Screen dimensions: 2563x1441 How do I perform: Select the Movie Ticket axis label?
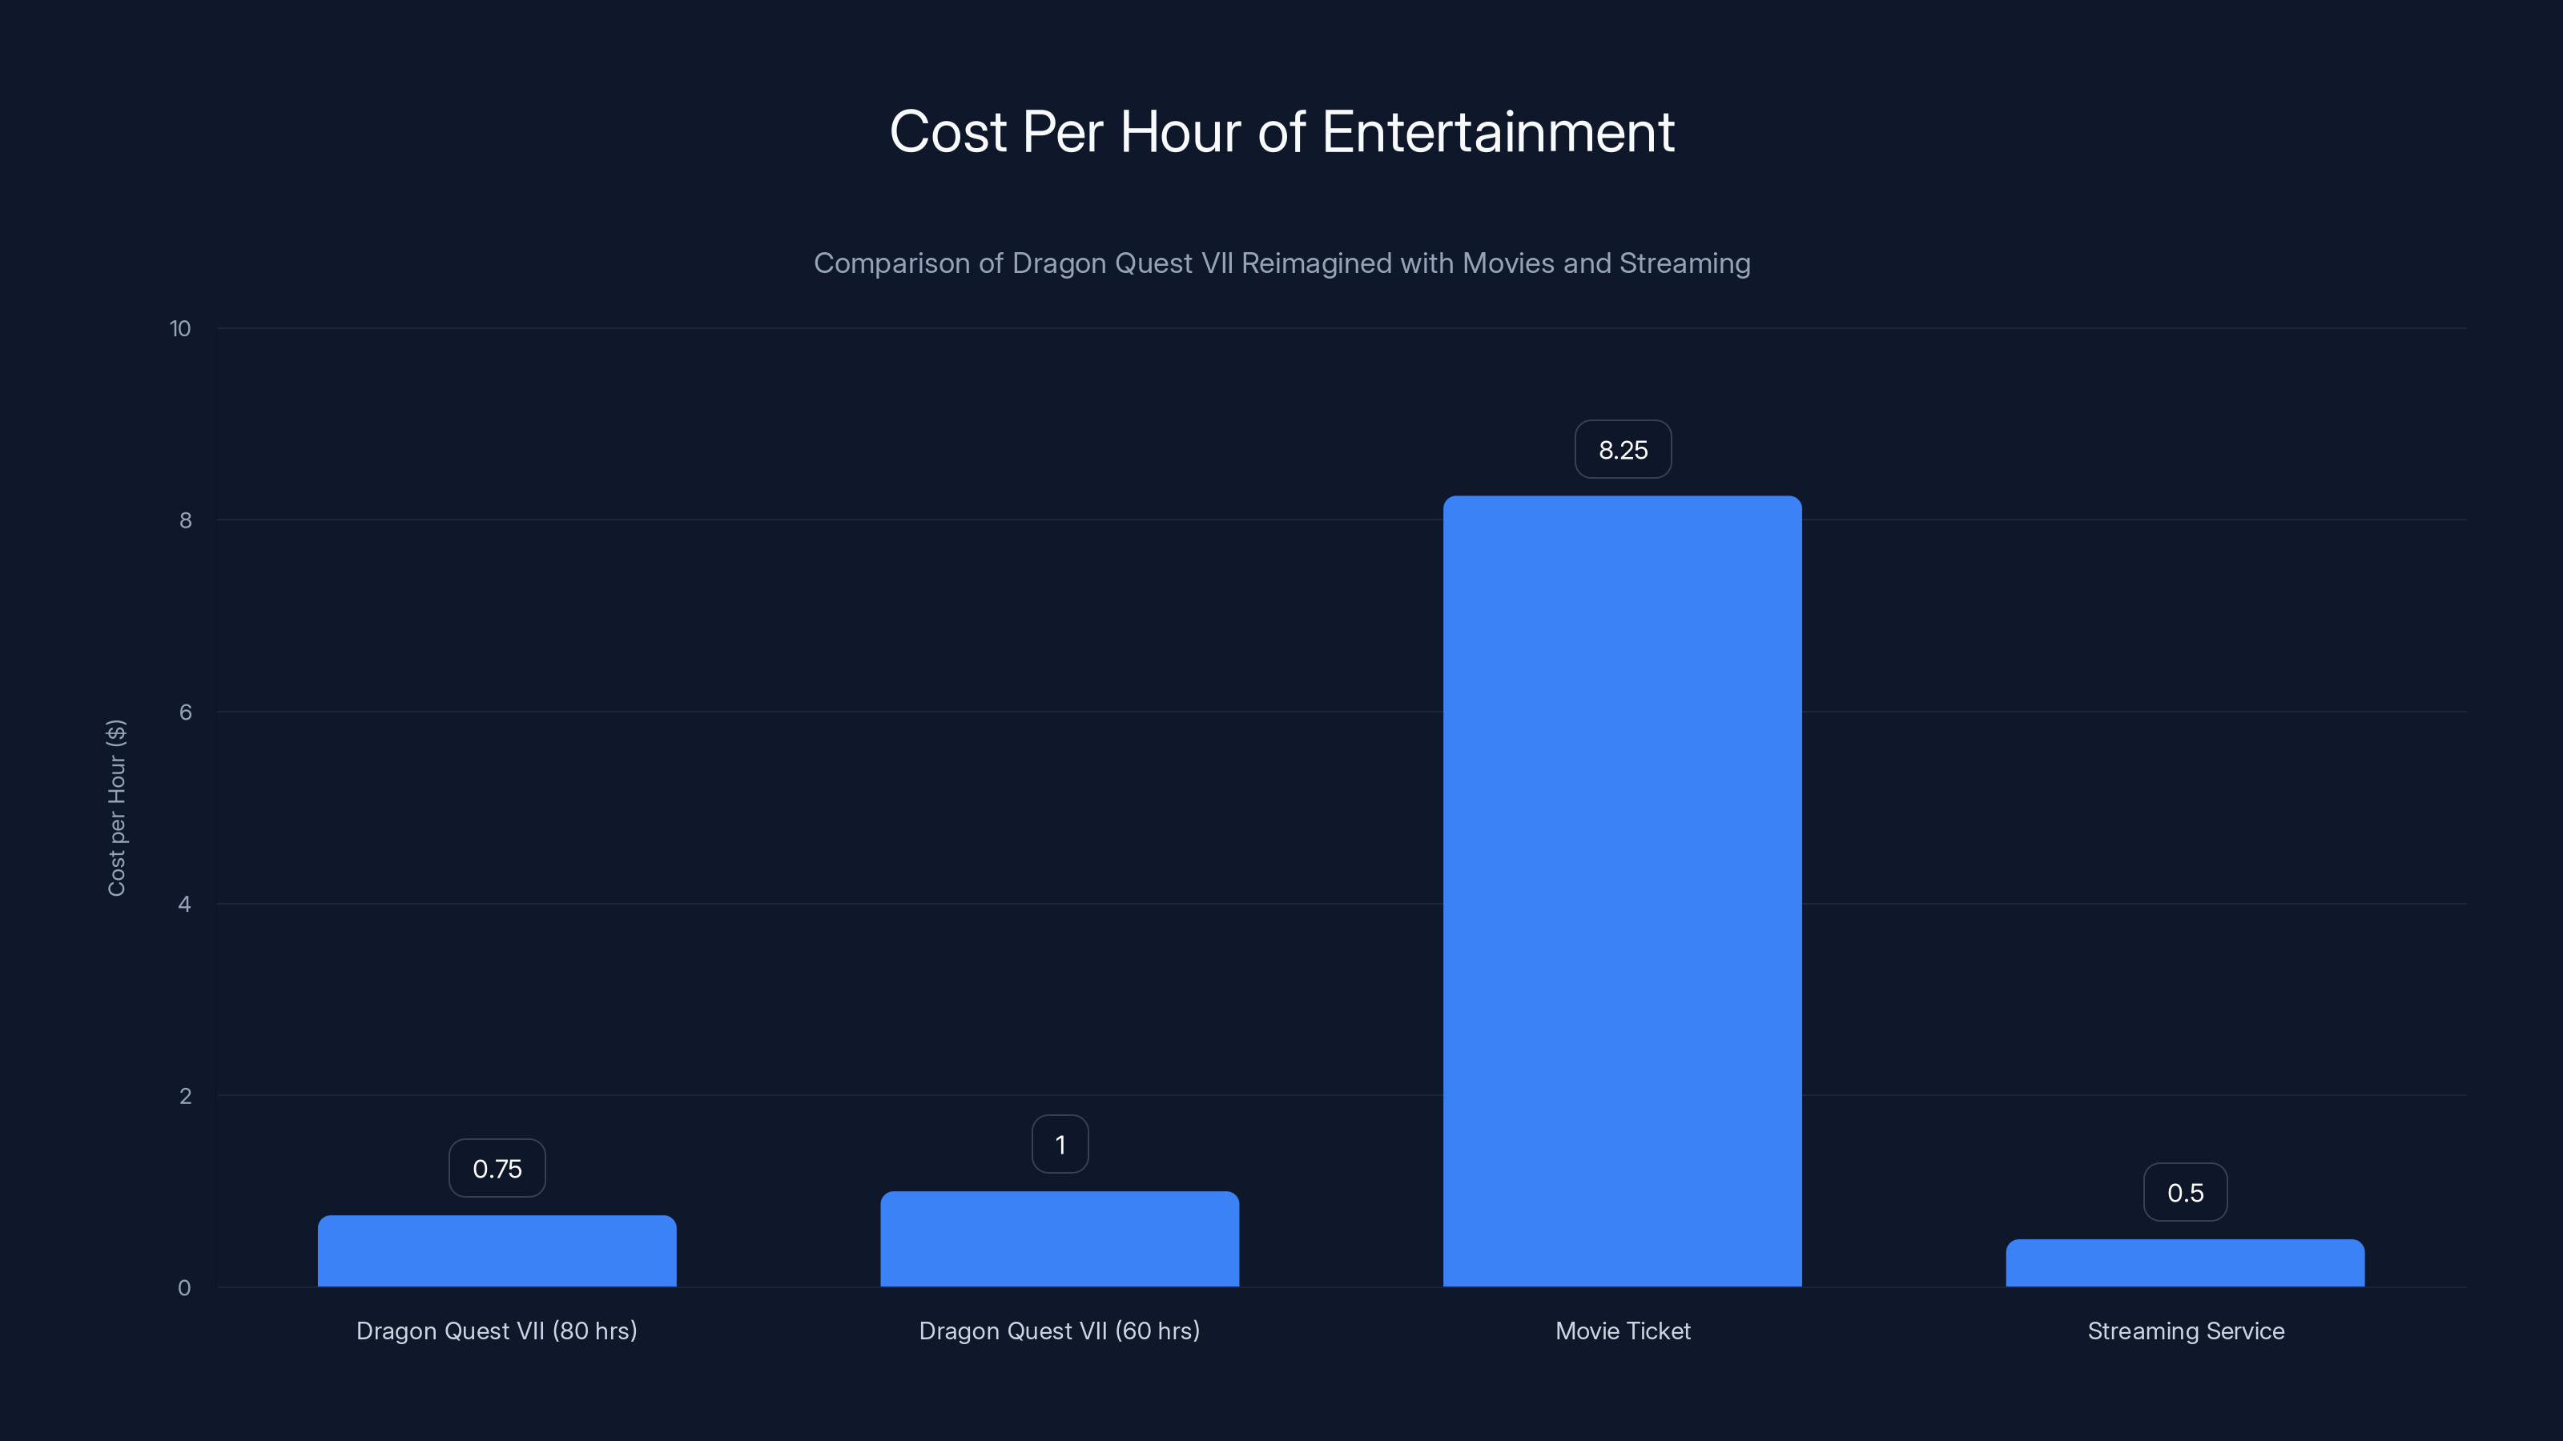[1622, 1331]
